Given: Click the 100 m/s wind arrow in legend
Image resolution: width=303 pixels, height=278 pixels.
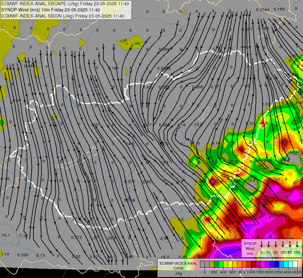Looking at the screenshot, I should [x=297, y=244].
